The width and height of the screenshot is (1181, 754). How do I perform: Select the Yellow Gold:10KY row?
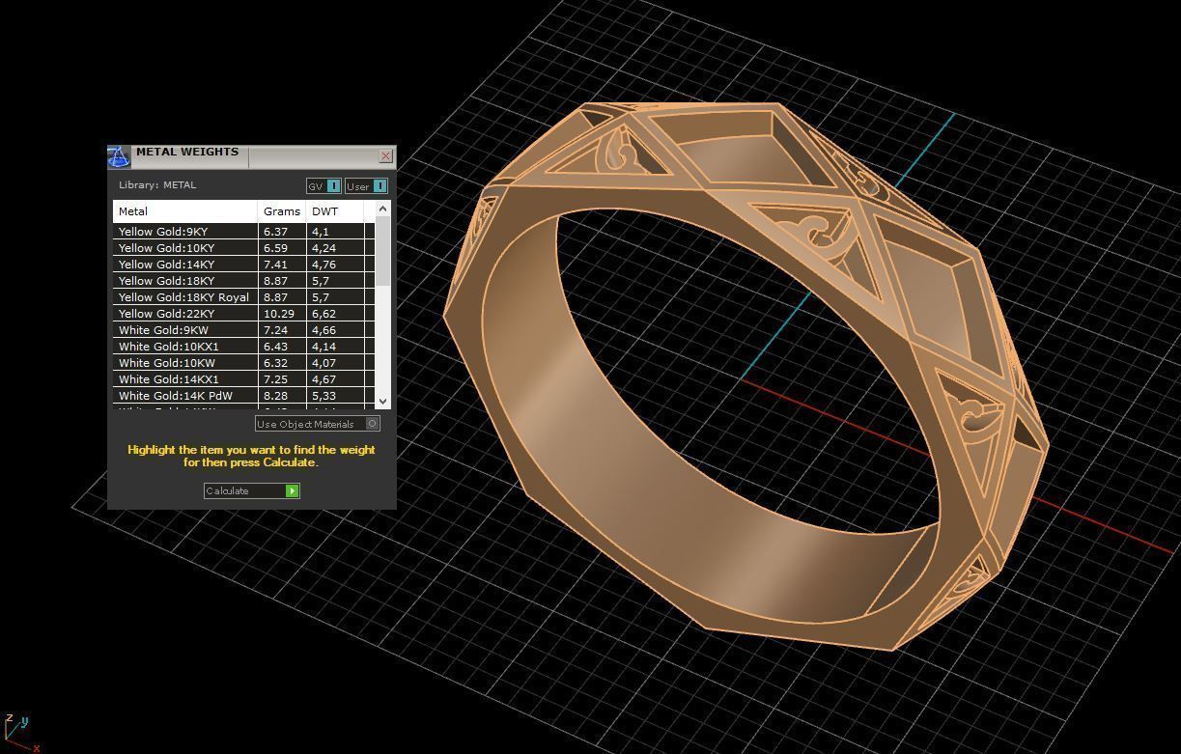(243, 248)
